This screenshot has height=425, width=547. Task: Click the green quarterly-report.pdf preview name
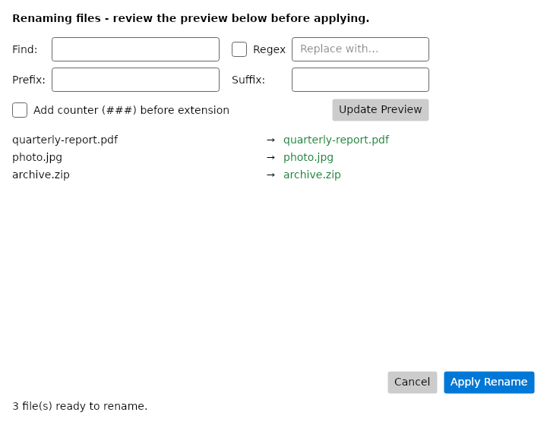(336, 140)
